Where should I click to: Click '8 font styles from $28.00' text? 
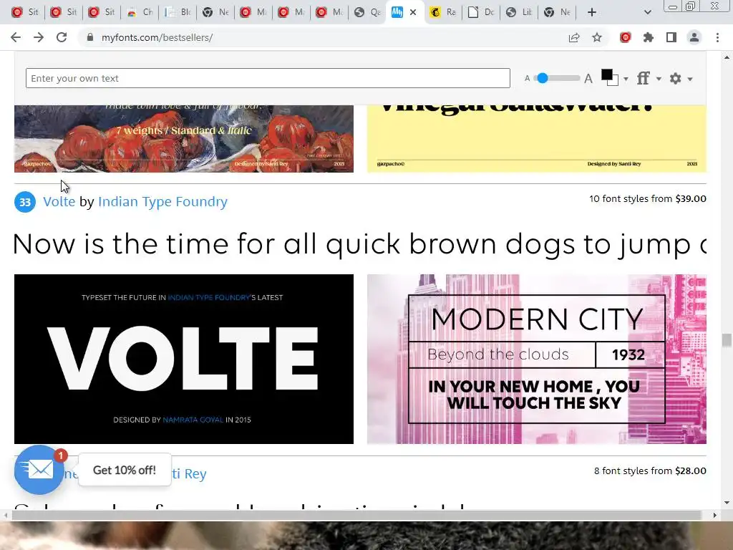tap(650, 471)
